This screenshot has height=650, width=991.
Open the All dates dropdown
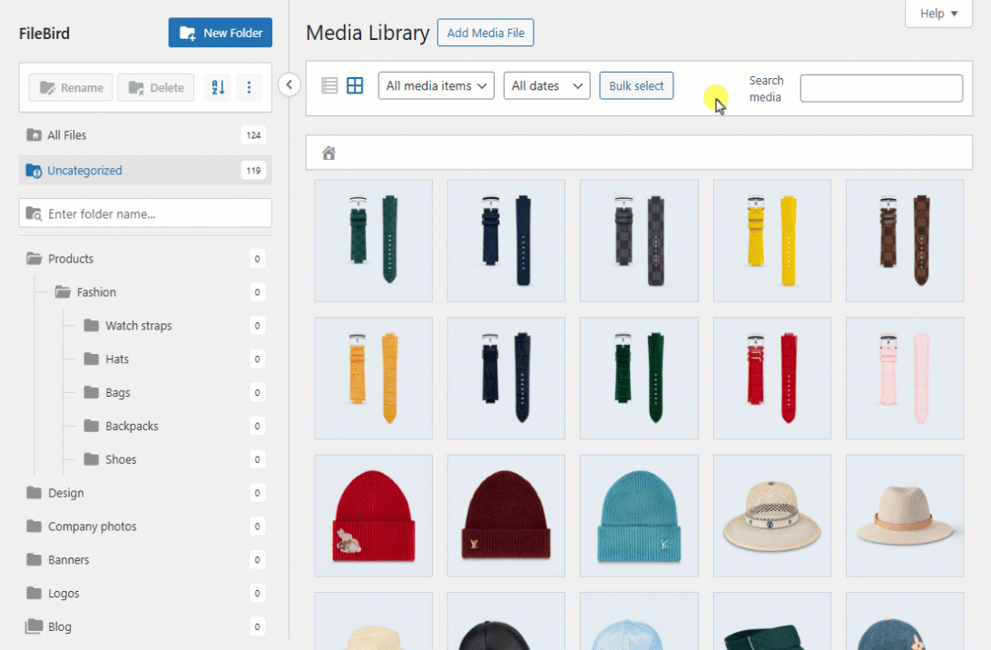pyautogui.click(x=546, y=85)
